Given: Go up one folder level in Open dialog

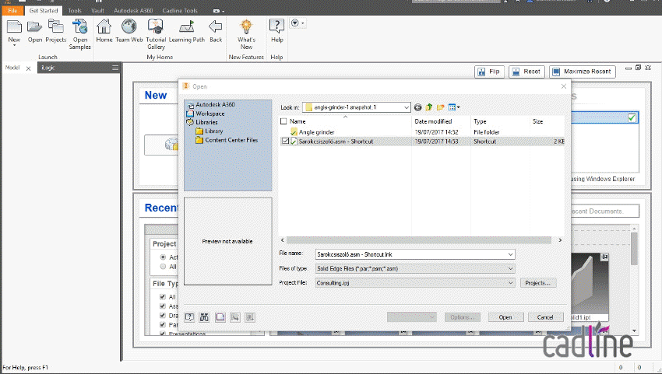Looking at the screenshot, I should coord(429,107).
